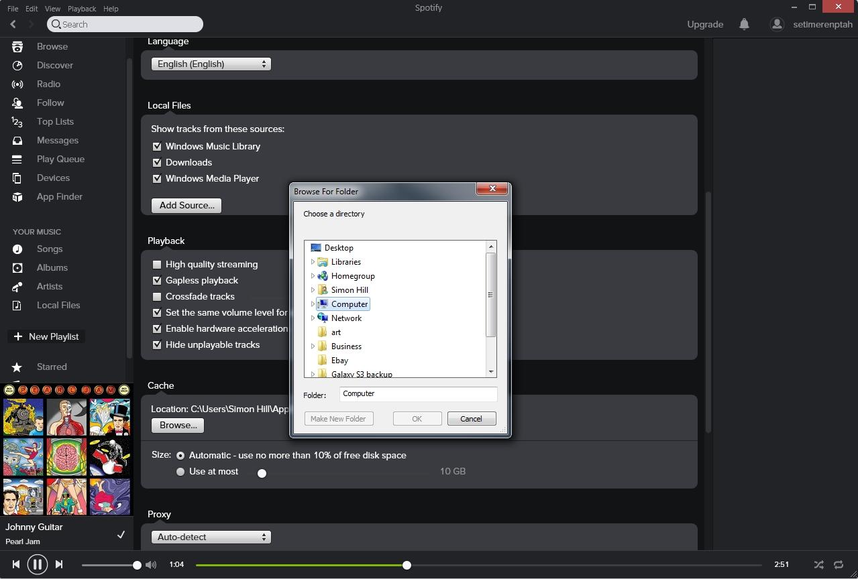Disable Gapless playback

point(157,280)
